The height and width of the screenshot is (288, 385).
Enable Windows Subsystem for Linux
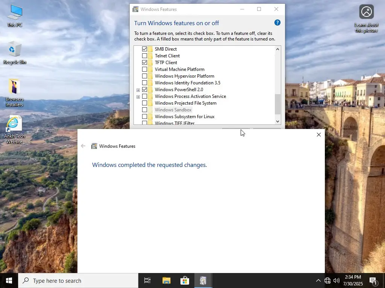click(x=145, y=117)
